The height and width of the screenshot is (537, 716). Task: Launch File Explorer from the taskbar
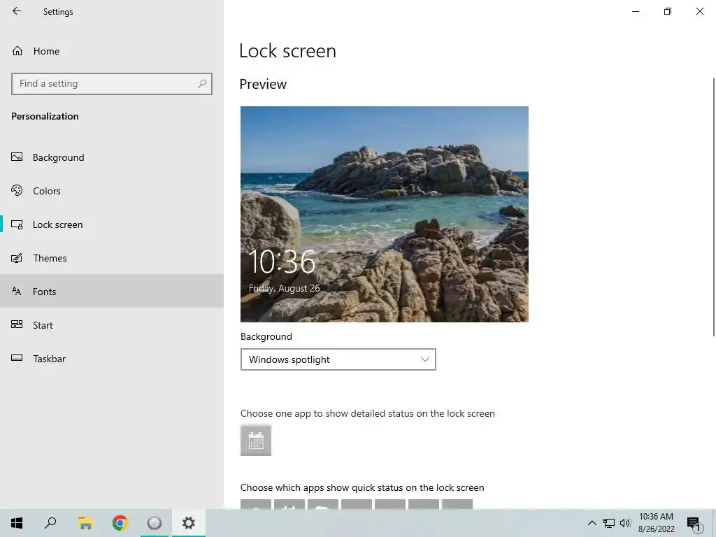coord(85,523)
